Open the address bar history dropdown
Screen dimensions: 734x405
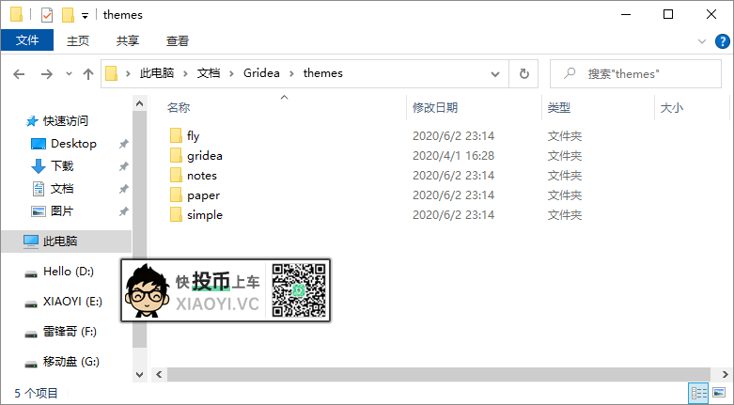(x=494, y=74)
